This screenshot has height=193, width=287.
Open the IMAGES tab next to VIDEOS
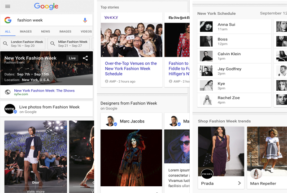tap(65, 31)
